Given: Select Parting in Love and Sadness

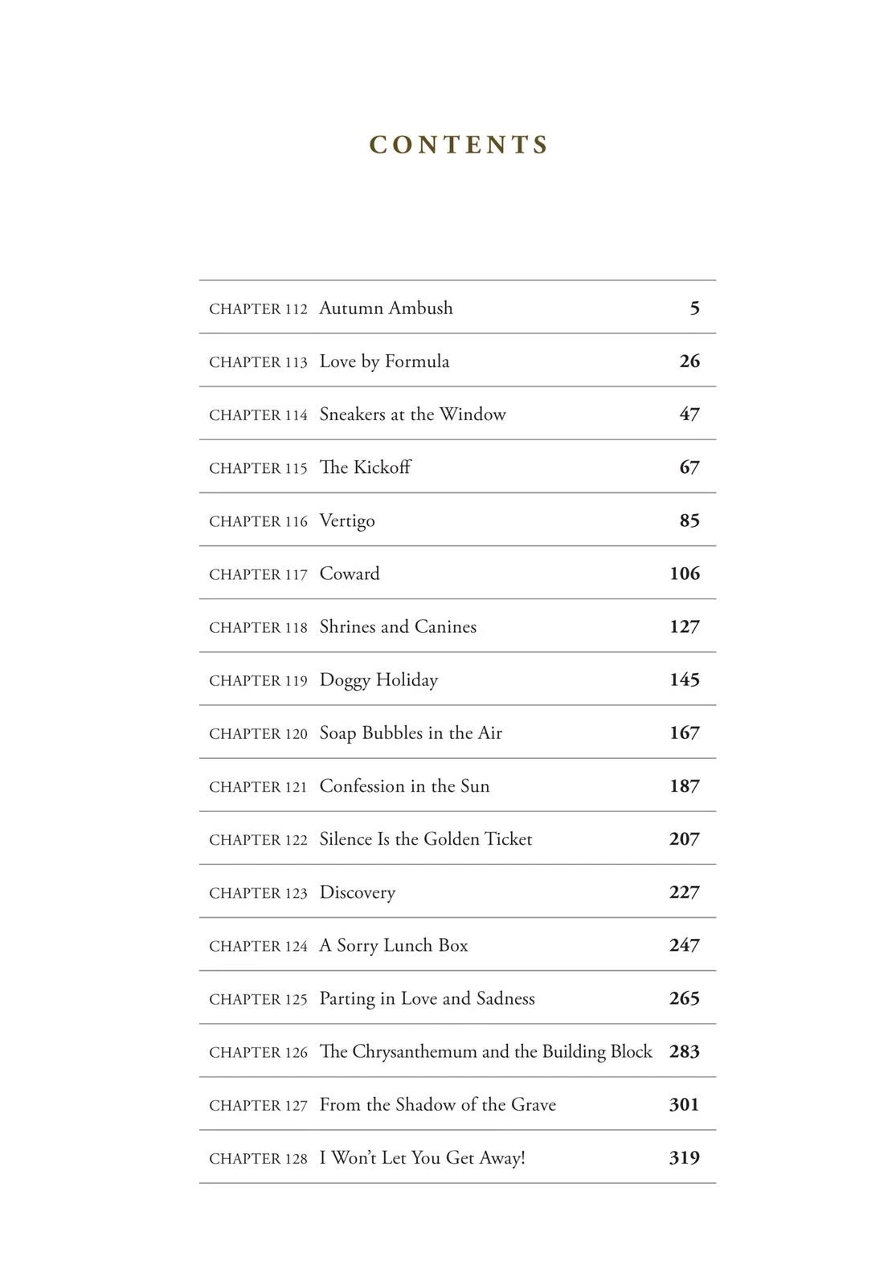Looking at the screenshot, I should click(x=457, y=997).
